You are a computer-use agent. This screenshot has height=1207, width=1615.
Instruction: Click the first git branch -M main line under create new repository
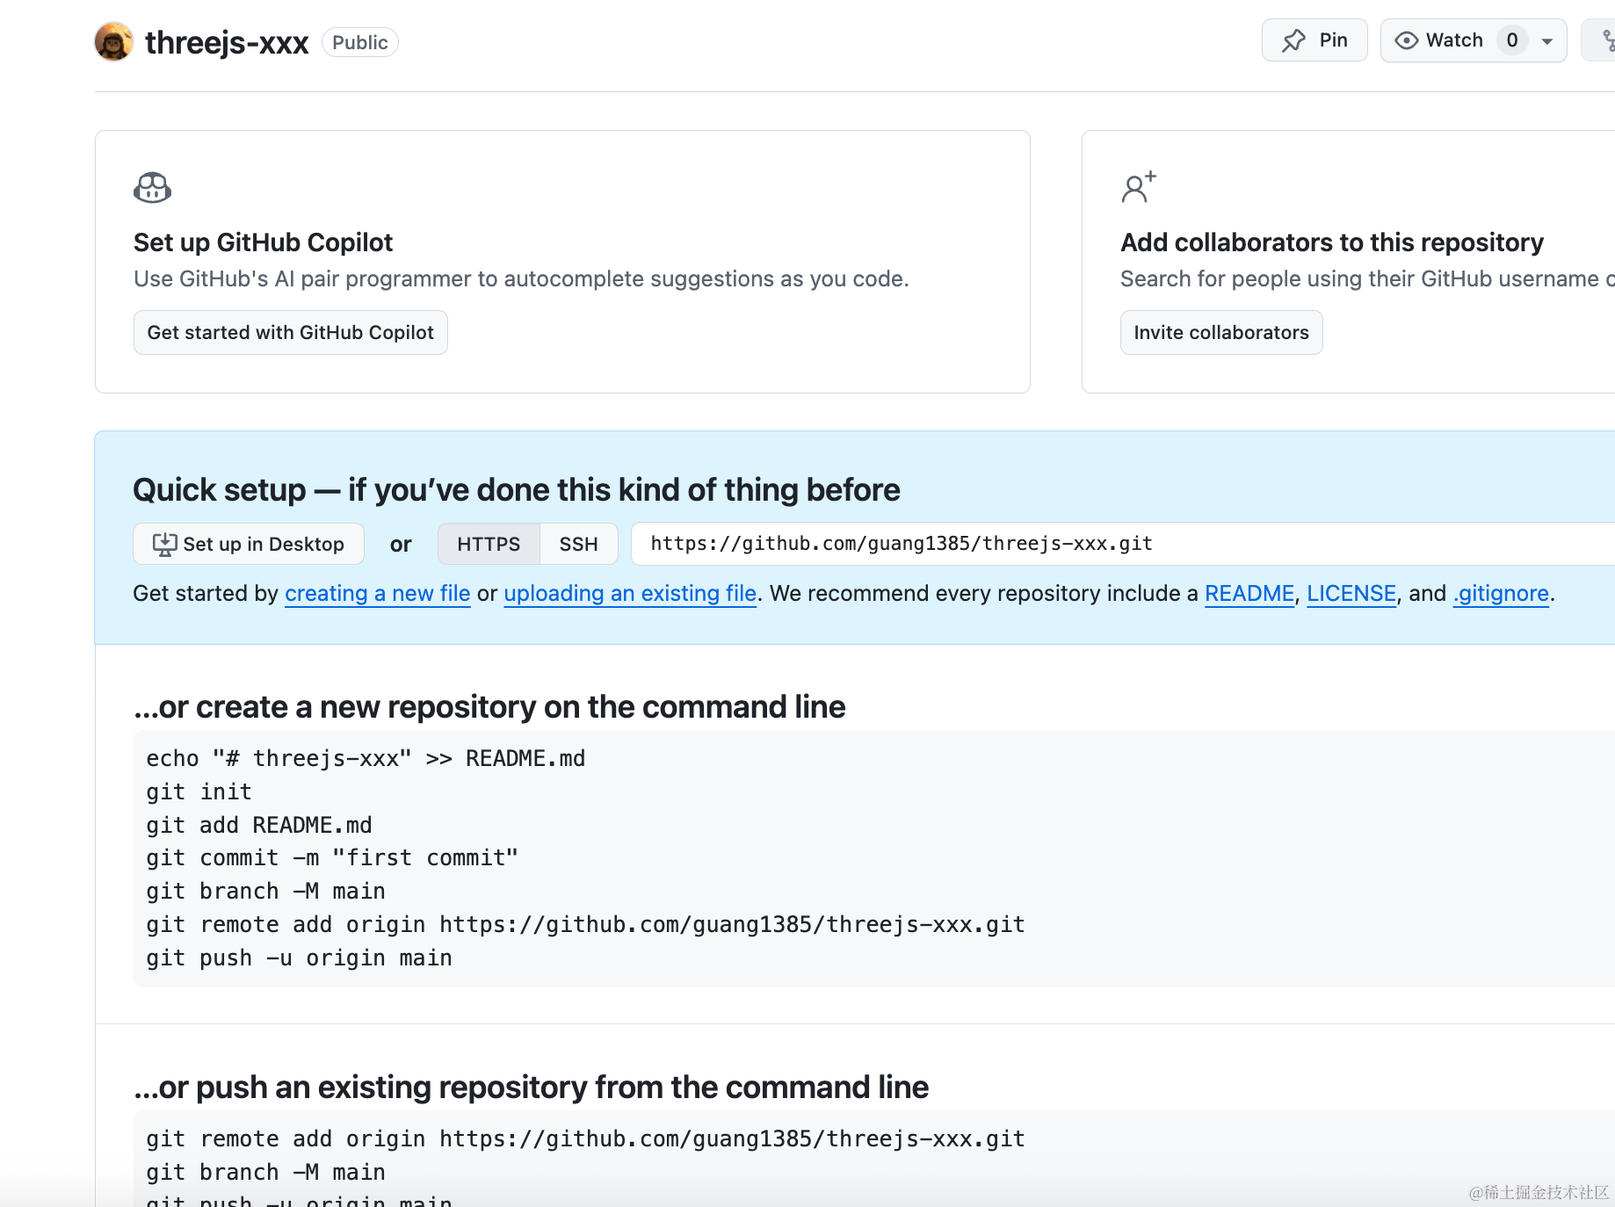(266, 892)
